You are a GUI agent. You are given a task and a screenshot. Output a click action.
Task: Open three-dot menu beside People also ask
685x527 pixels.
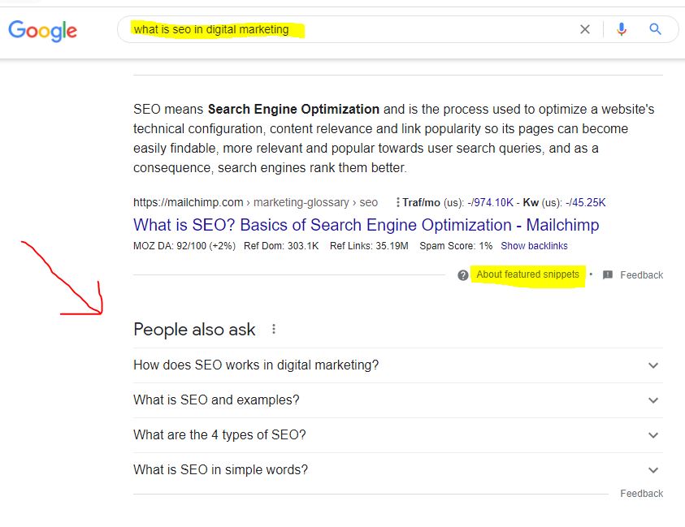(x=274, y=329)
